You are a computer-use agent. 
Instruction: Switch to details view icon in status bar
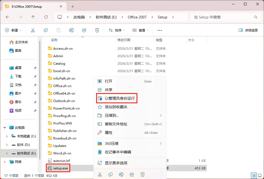point(254,176)
